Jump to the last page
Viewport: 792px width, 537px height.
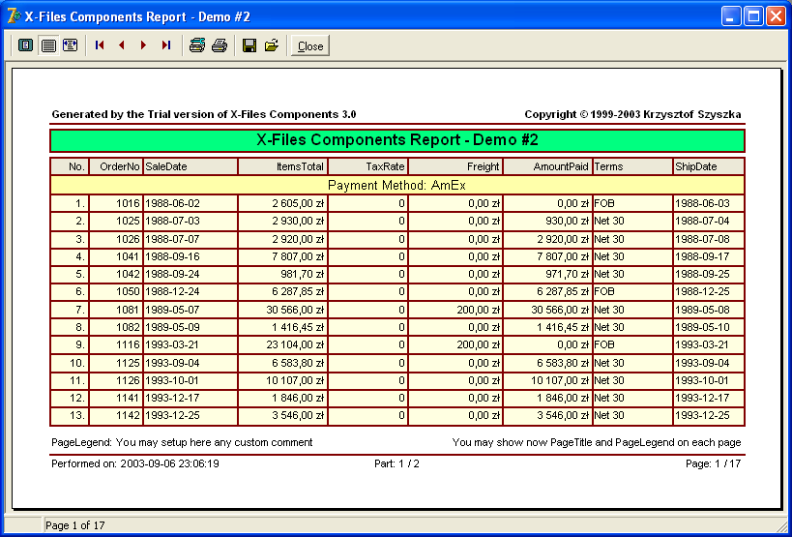166,45
